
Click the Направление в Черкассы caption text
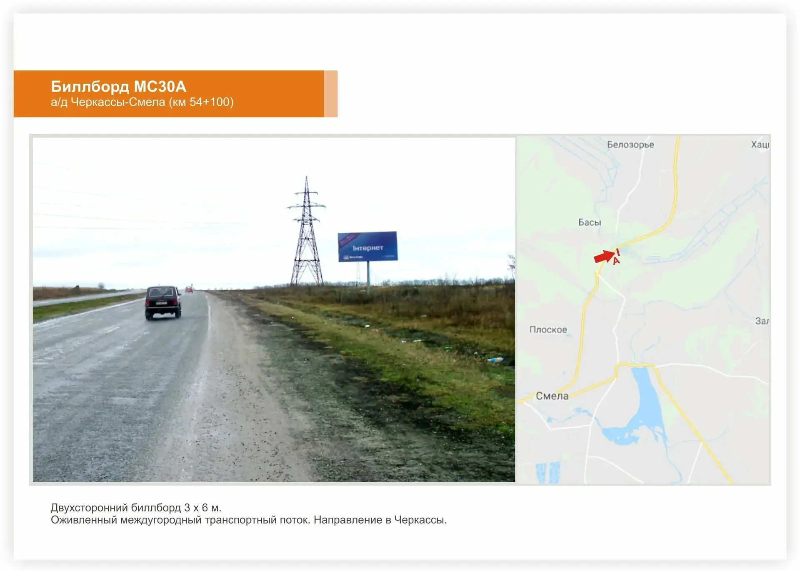[380, 520]
